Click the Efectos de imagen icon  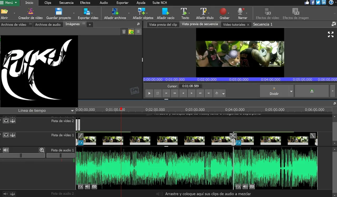tap(296, 12)
